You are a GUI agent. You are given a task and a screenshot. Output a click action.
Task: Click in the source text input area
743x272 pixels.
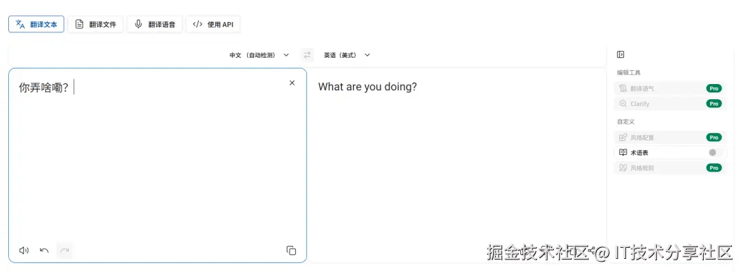pyautogui.click(x=158, y=165)
